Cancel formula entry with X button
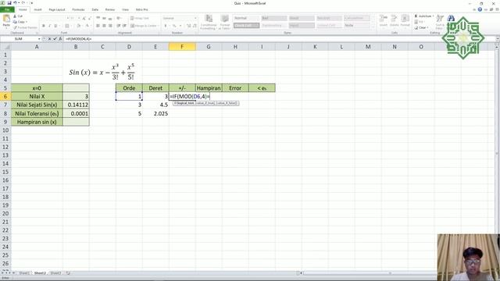500x281 pixels. click(x=49, y=39)
